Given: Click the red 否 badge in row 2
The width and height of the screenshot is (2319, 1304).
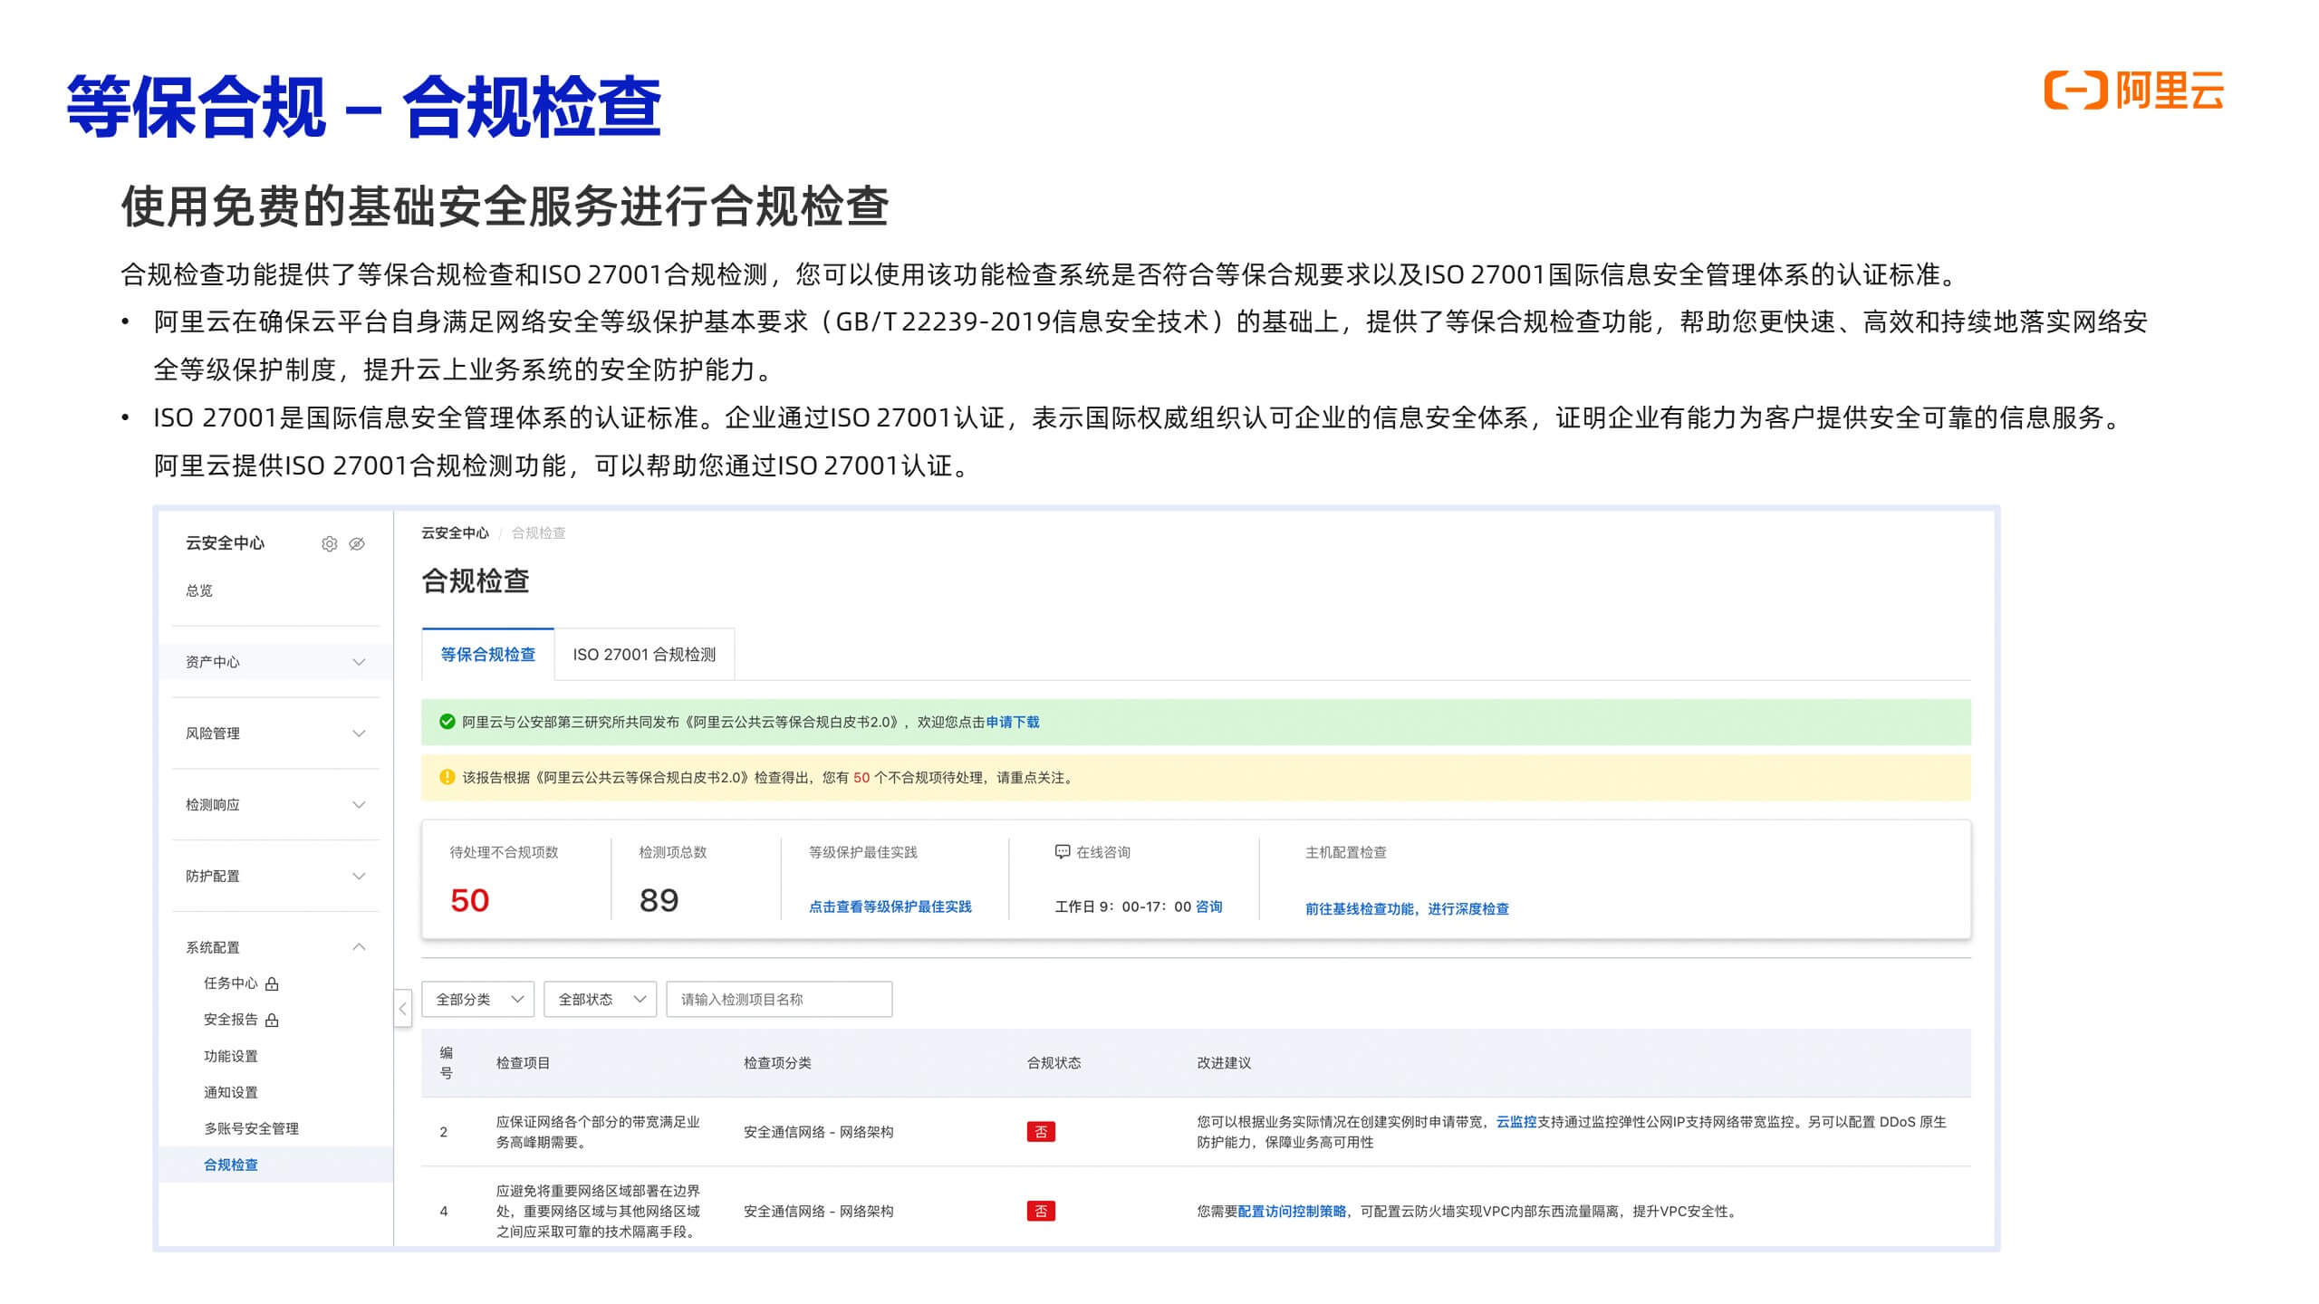Looking at the screenshot, I should pyautogui.click(x=1041, y=1132).
